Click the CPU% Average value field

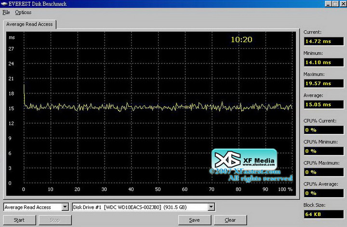point(324,193)
